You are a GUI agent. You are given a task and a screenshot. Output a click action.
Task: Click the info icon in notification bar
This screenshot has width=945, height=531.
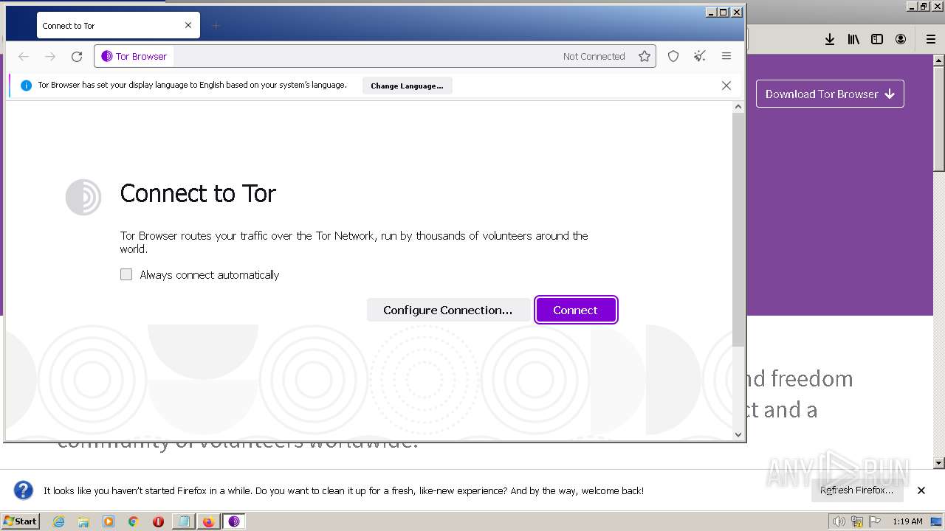(26, 86)
